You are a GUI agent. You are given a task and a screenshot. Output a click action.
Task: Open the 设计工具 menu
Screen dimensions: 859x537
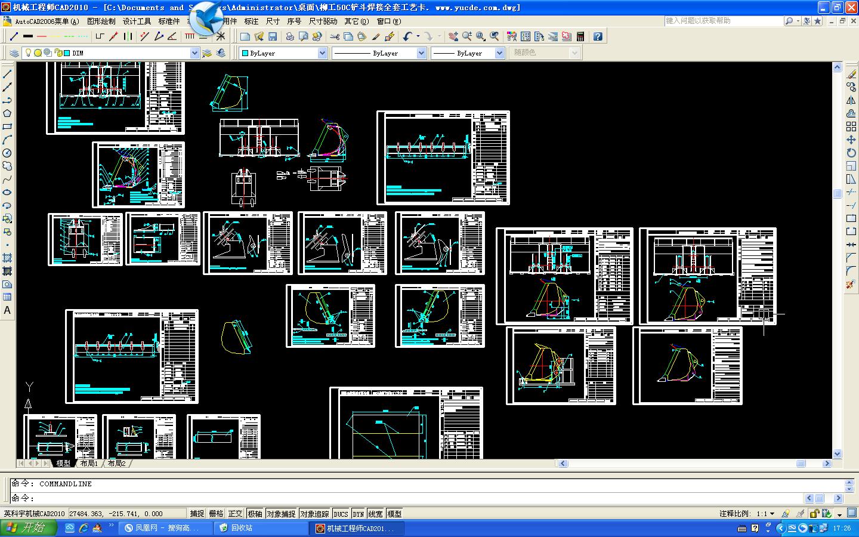coord(137,21)
